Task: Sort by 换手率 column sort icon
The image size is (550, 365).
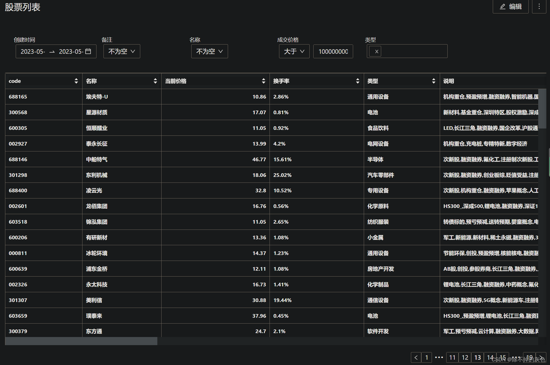Action: pyautogui.click(x=357, y=81)
